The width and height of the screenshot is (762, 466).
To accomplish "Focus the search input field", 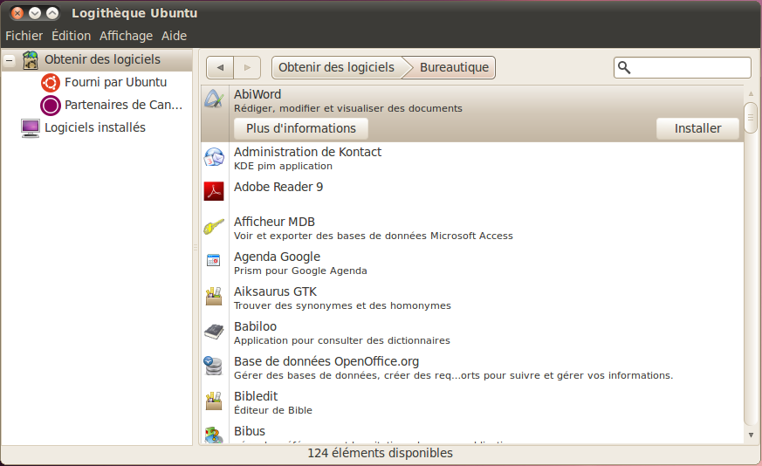I will coord(683,67).
